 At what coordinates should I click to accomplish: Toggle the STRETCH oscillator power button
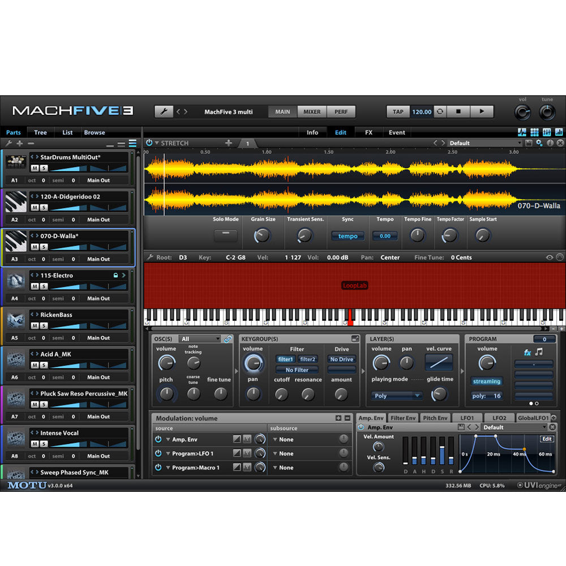[149, 143]
